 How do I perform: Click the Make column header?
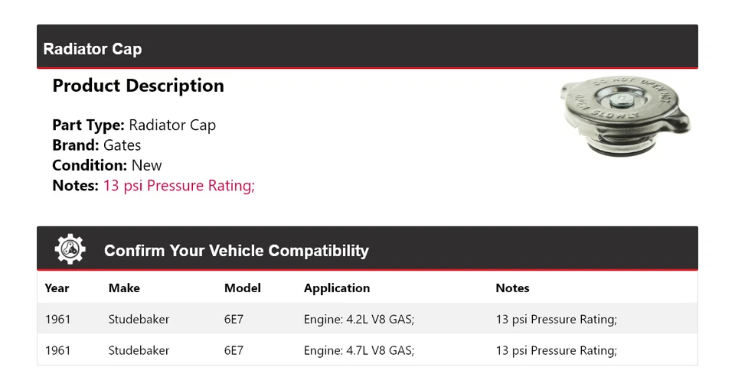point(124,288)
